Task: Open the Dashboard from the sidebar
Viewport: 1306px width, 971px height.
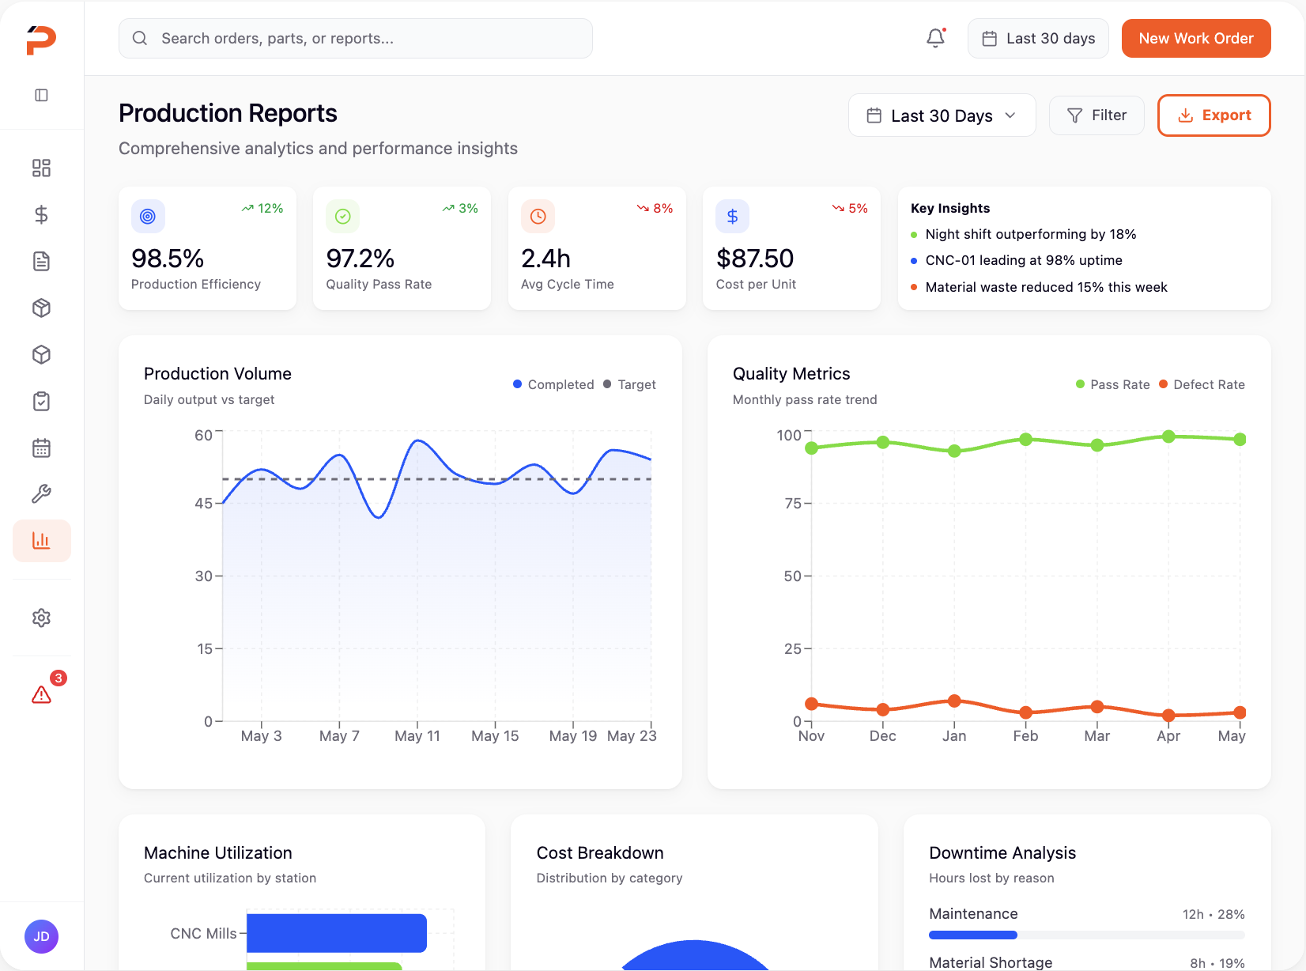Action: pos(41,168)
